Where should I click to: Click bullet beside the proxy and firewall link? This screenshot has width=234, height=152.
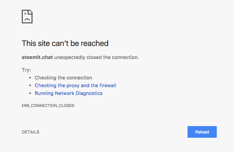[x=30, y=86]
